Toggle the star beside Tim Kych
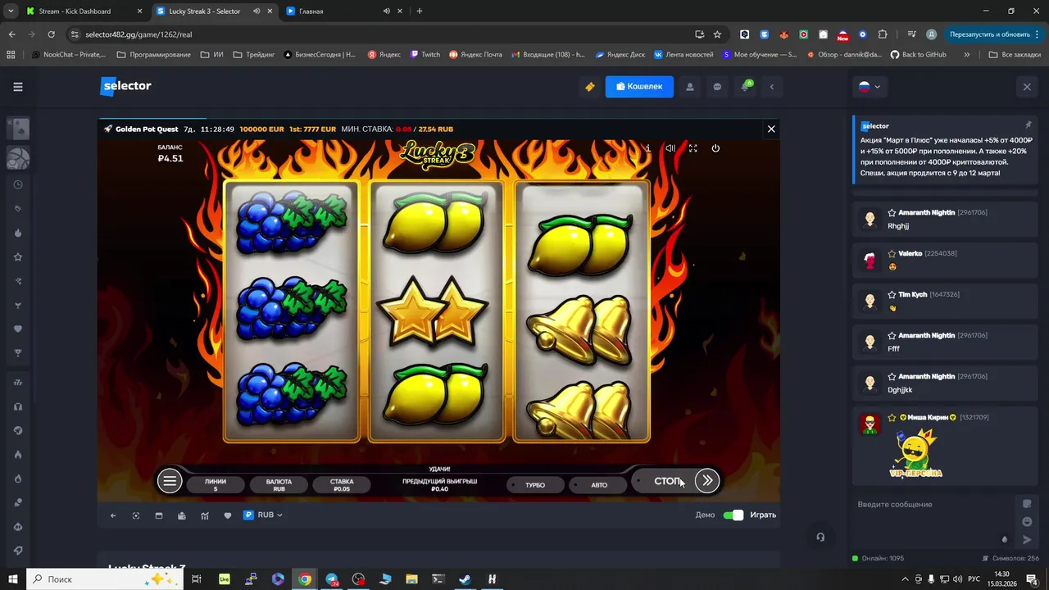The width and height of the screenshot is (1049, 590). pyautogui.click(x=892, y=295)
